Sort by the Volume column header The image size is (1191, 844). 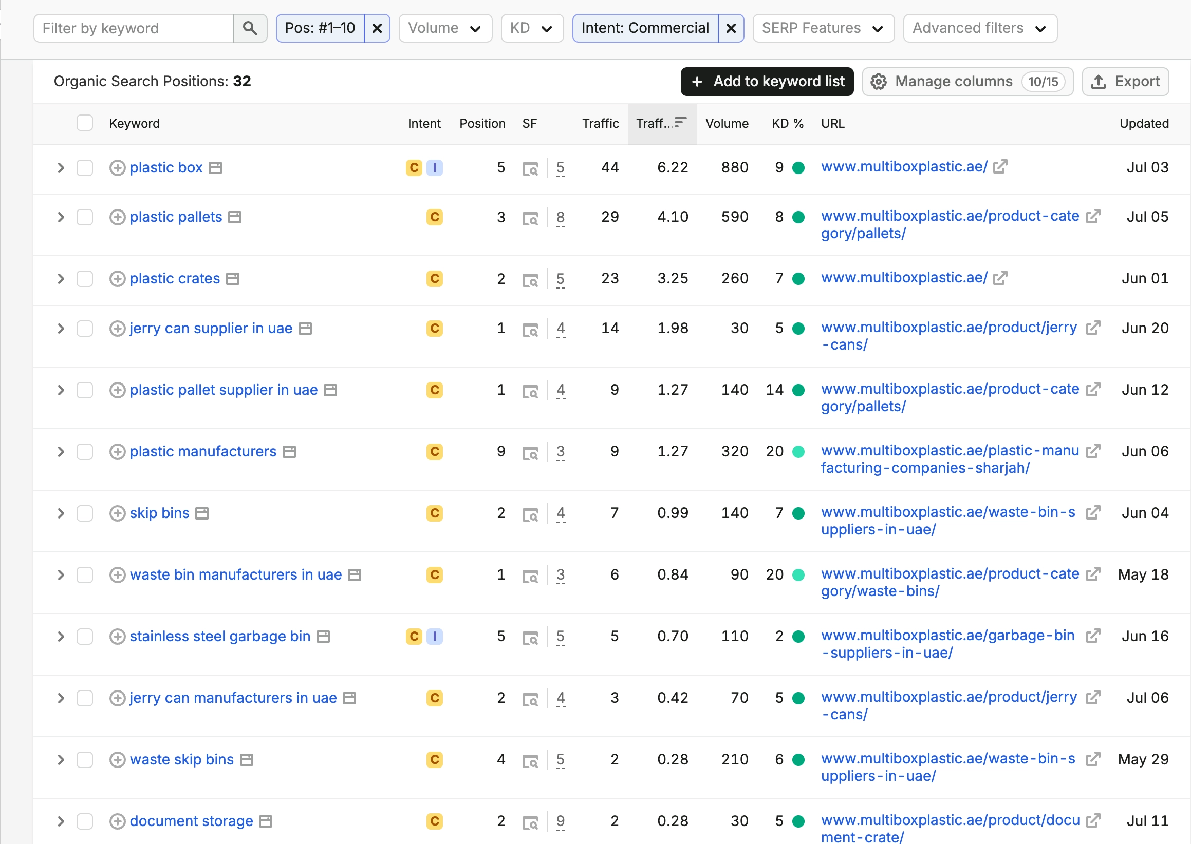pos(727,123)
